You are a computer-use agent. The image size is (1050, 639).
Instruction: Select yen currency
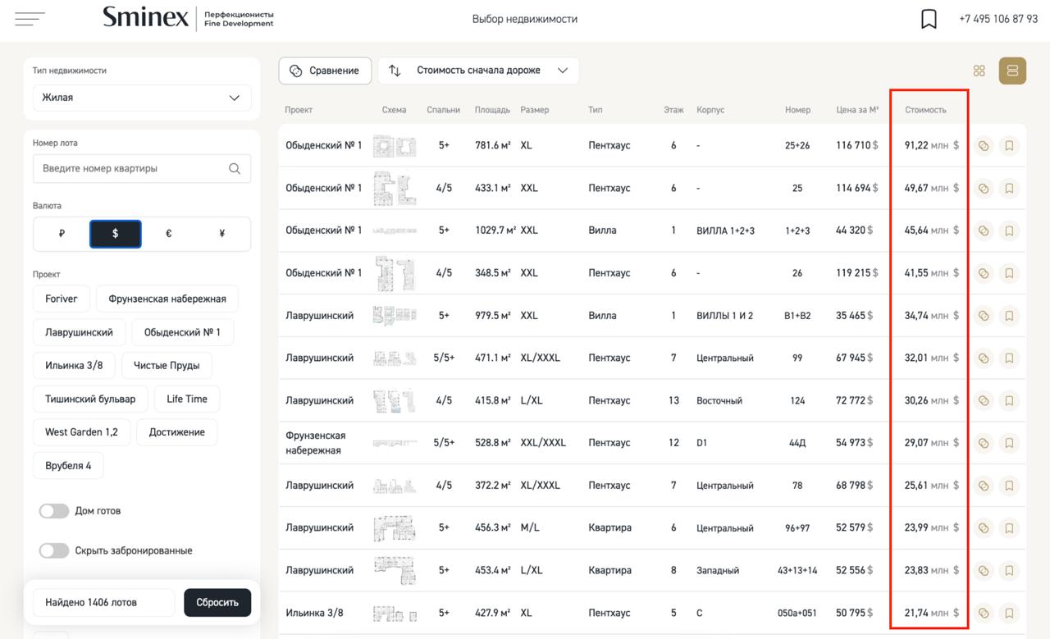pyautogui.click(x=221, y=234)
